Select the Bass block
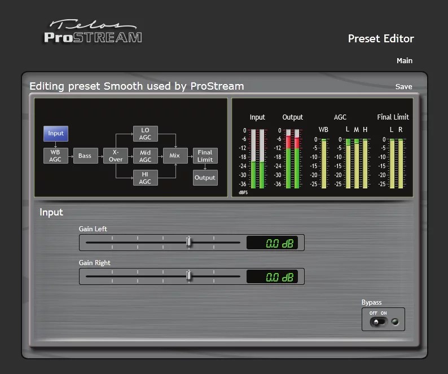This screenshot has height=374, width=448. (x=85, y=156)
